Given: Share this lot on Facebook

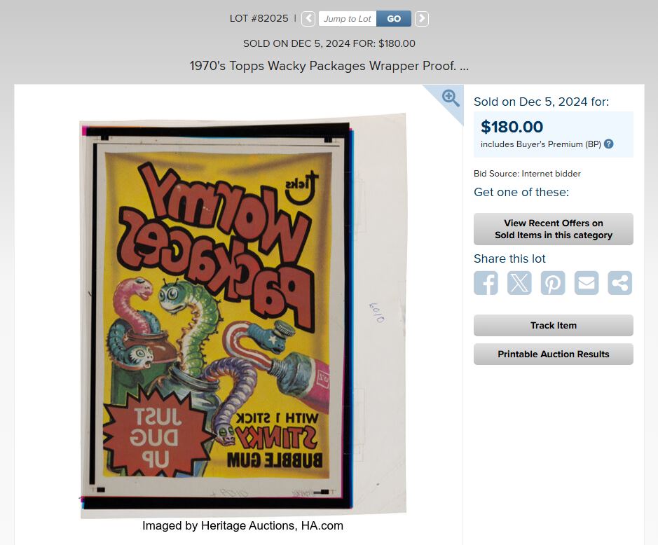Looking at the screenshot, I should coord(486,283).
